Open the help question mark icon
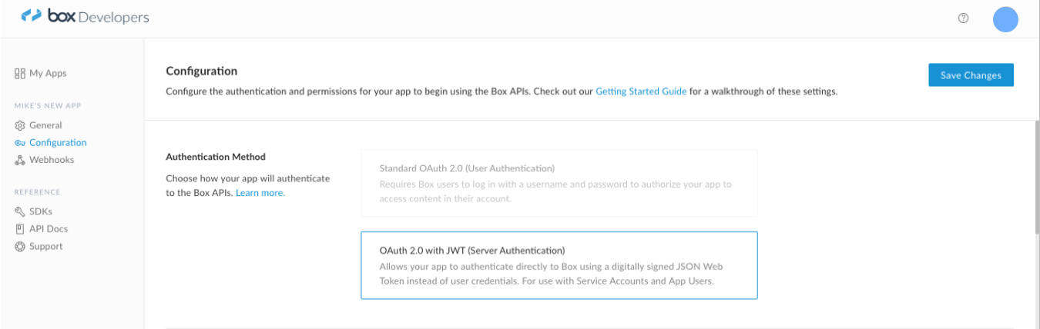This screenshot has width=1040, height=329. tap(962, 18)
